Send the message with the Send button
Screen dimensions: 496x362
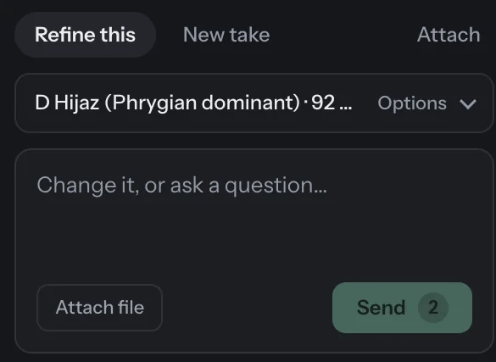point(402,308)
